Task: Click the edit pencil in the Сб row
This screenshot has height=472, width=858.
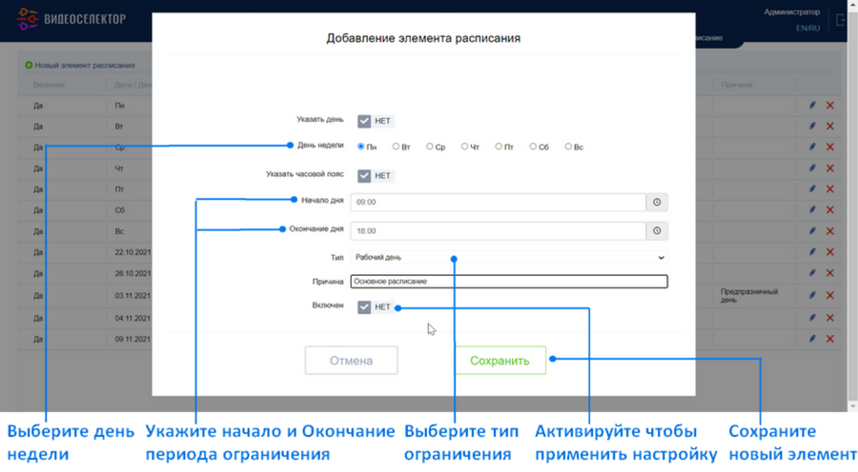Action: pos(812,209)
